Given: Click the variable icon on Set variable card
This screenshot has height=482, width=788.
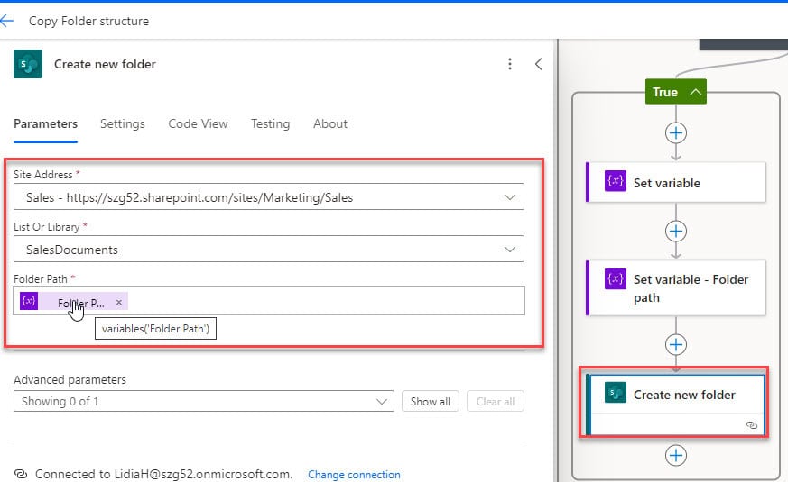Looking at the screenshot, I should coord(615,180).
